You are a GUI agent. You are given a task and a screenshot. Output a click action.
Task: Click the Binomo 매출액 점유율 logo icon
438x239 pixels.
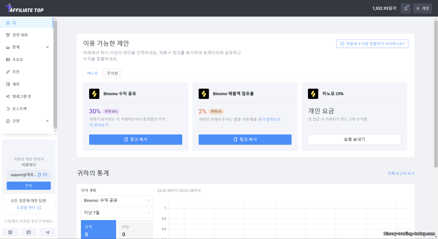pyautogui.click(x=204, y=94)
